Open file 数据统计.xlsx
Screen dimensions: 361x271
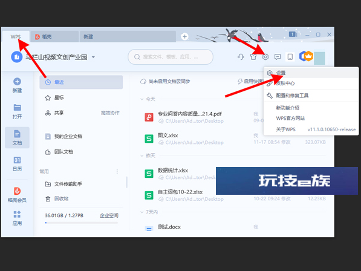tap(173, 171)
